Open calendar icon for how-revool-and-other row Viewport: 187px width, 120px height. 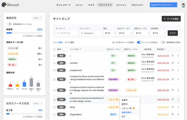(173, 79)
